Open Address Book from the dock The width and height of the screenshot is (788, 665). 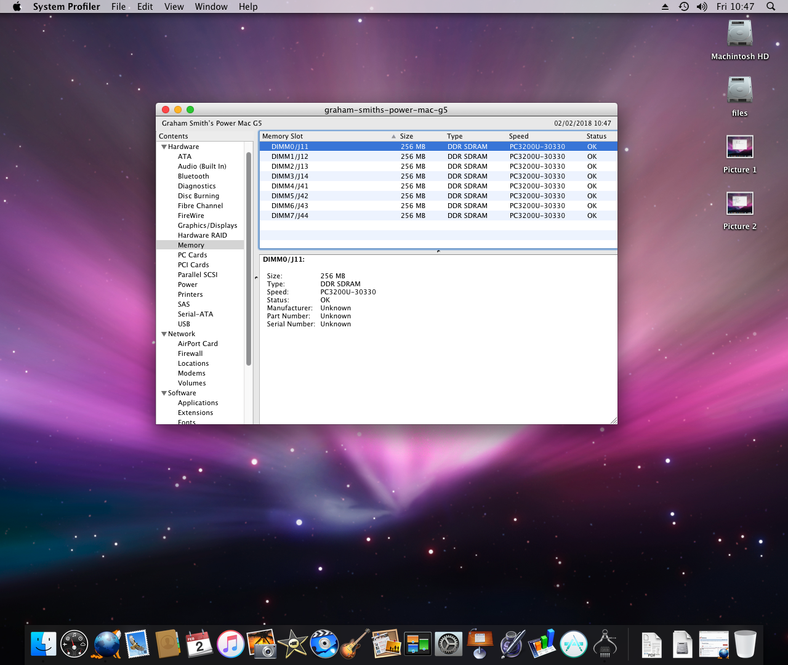pyautogui.click(x=167, y=644)
